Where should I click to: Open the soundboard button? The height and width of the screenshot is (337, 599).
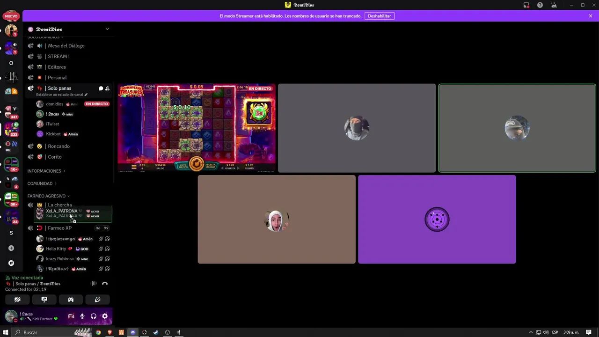(97, 300)
